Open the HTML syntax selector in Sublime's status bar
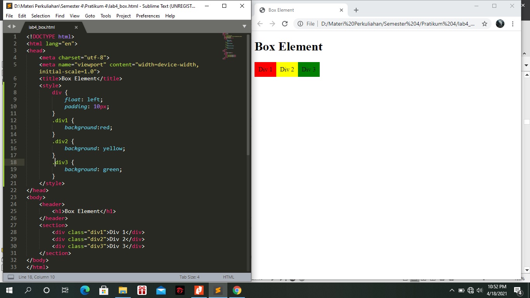 (x=229, y=277)
